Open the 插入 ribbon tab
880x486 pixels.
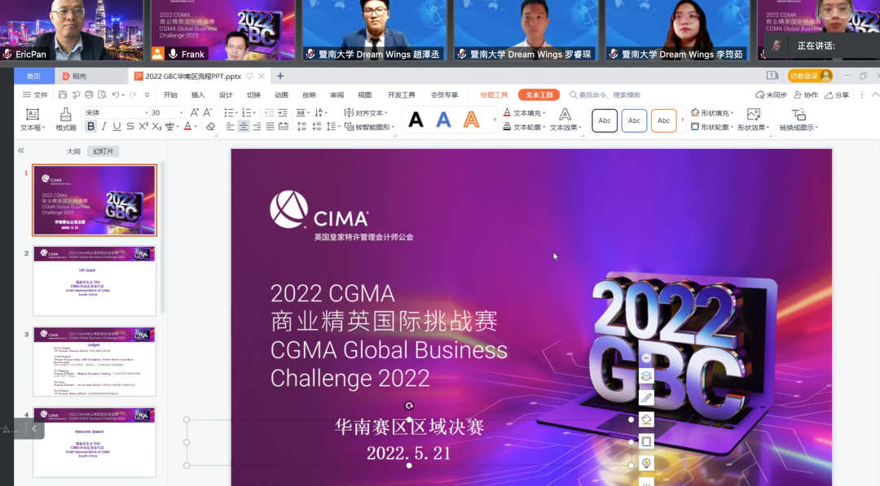point(198,94)
